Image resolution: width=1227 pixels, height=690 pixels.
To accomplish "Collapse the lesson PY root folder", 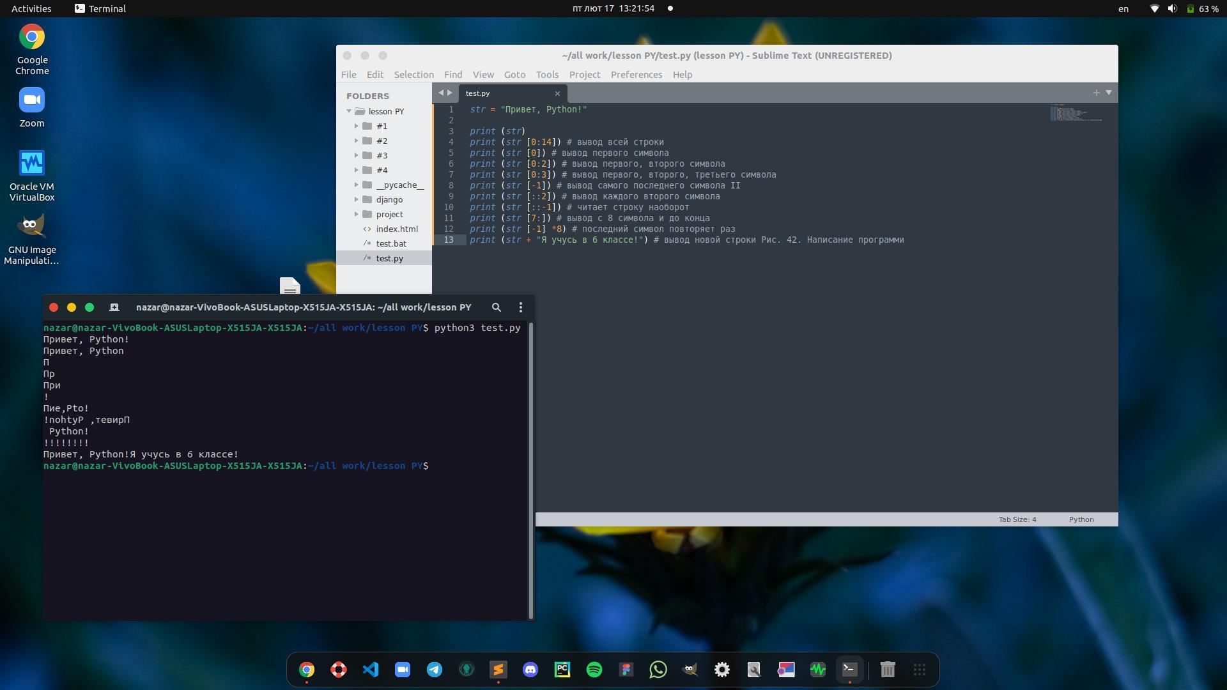I will [x=349, y=111].
